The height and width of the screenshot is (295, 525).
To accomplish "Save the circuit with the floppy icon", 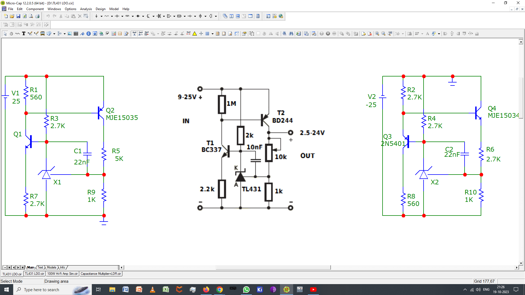I will click(18, 16).
